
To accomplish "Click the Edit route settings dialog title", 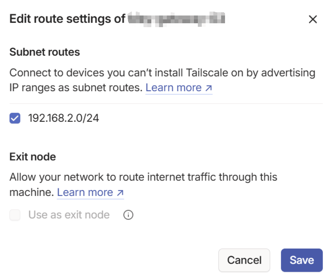I will pos(67,19).
